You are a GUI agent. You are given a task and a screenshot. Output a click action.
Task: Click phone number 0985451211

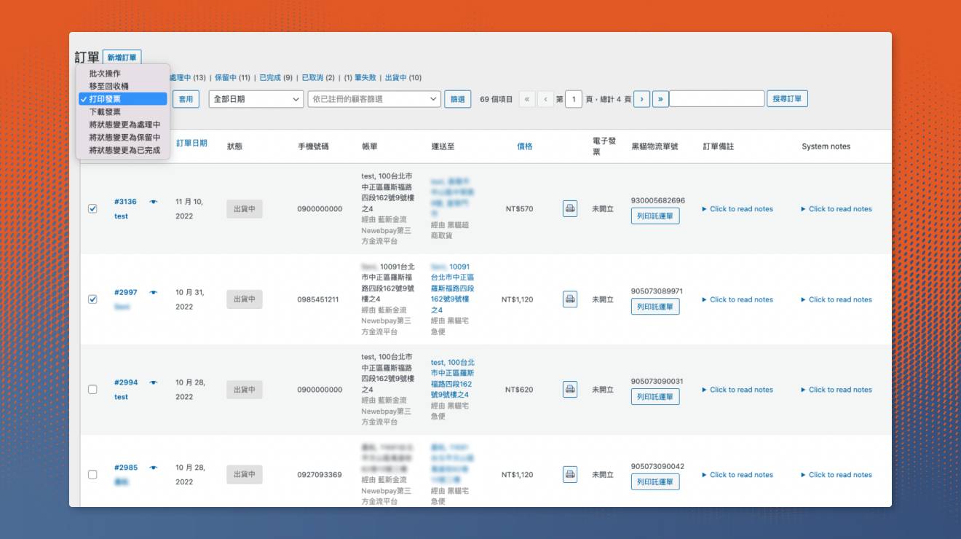[318, 299]
